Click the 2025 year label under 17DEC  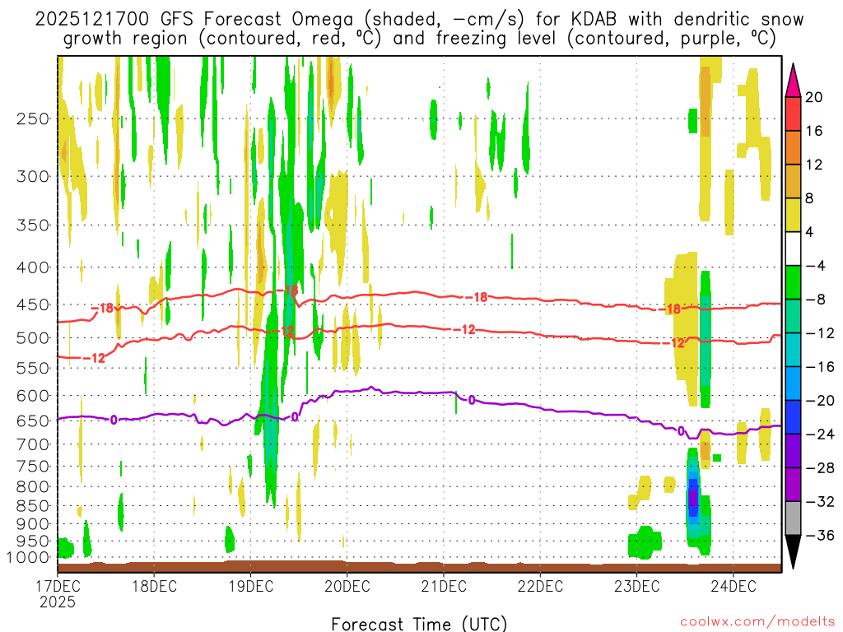tap(58, 602)
